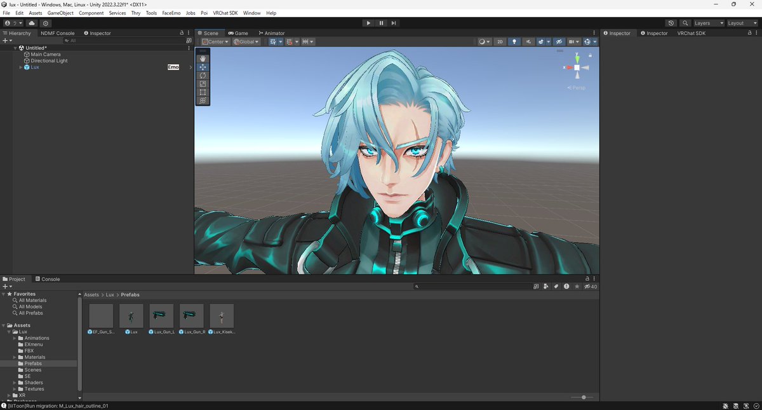Viewport: 762px width, 410px height.
Task: Open the GameObject menu
Action: click(x=60, y=13)
